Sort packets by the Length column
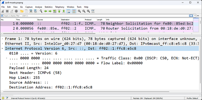Viewport: 202px width, 100px height. point(101,20)
